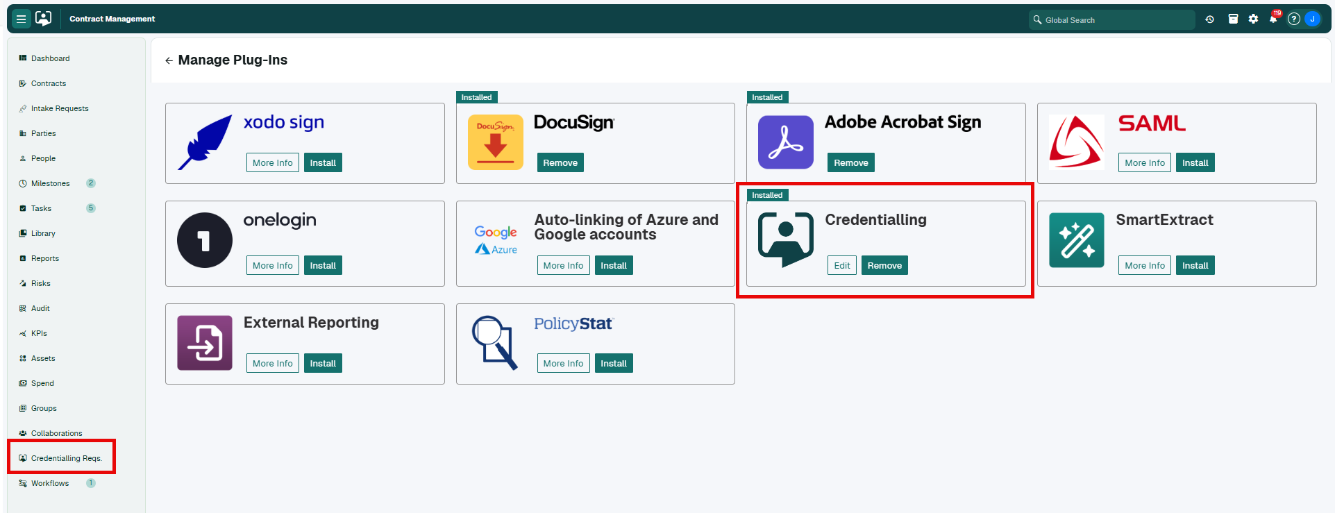
Task: Click the Installed tag above DocuSign
Action: click(477, 97)
